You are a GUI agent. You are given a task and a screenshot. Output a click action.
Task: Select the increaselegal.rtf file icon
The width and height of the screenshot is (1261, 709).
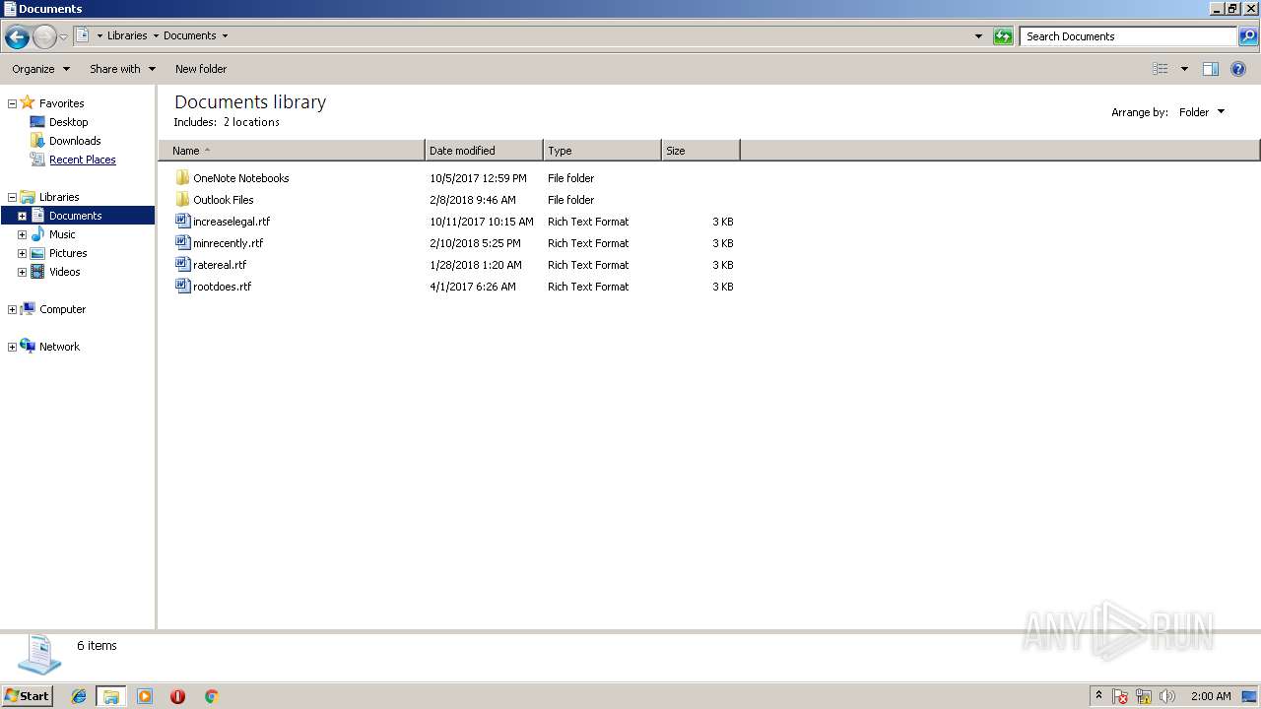point(182,222)
